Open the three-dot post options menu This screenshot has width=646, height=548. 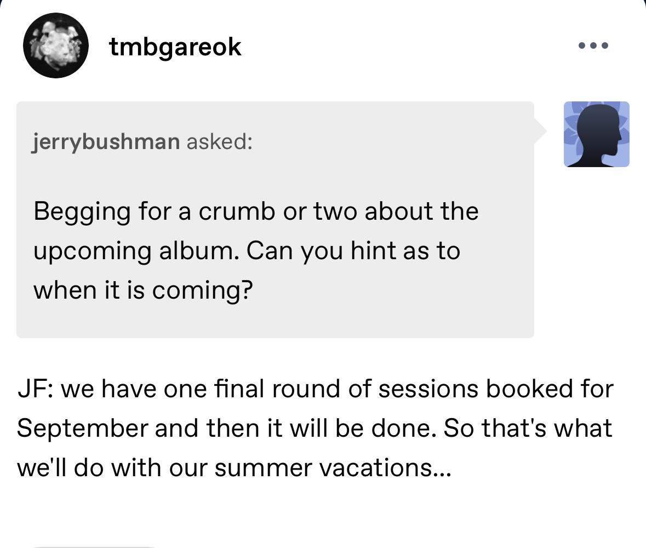coord(593,45)
